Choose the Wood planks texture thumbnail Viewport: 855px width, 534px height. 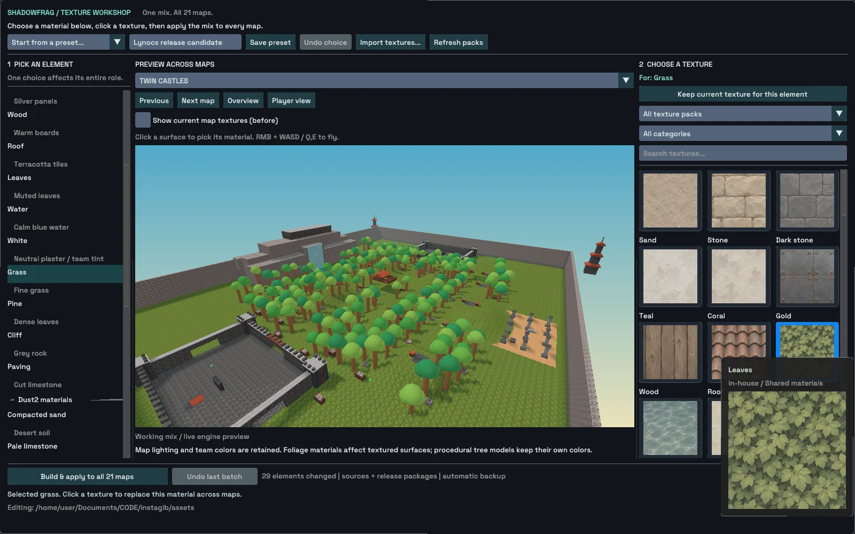(670, 352)
